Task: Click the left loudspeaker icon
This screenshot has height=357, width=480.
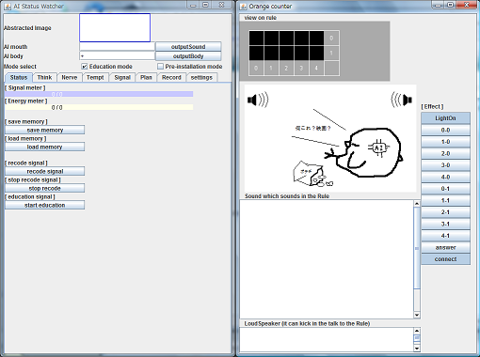Action: pos(258,100)
